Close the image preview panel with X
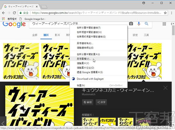The height and width of the screenshot is (130, 175). (x=165, y=88)
